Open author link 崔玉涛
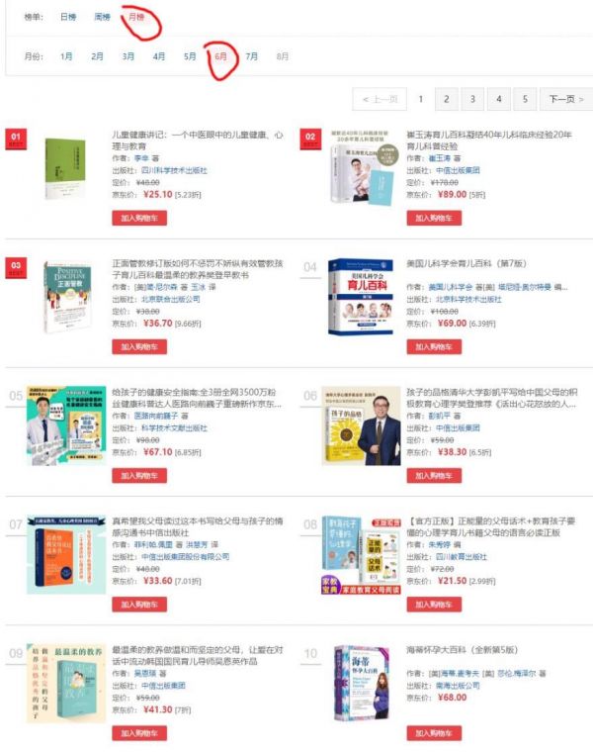 pos(439,158)
